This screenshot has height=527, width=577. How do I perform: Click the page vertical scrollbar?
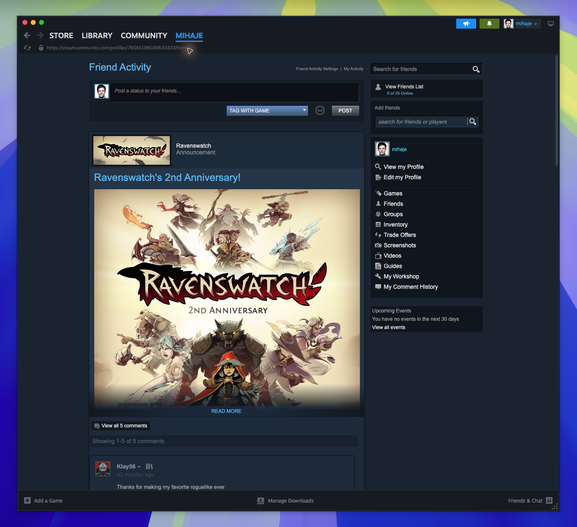pyautogui.click(x=557, y=110)
